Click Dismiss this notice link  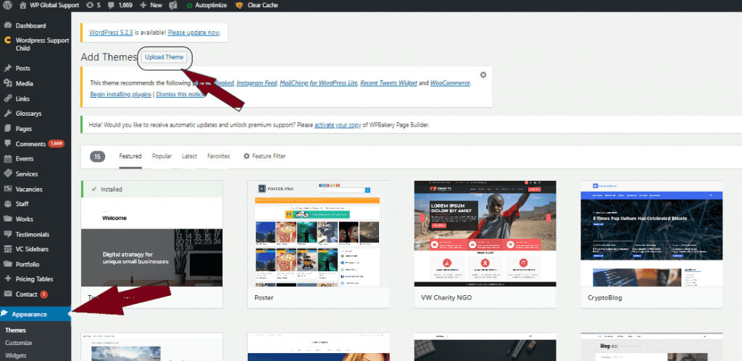(x=180, y=94)
